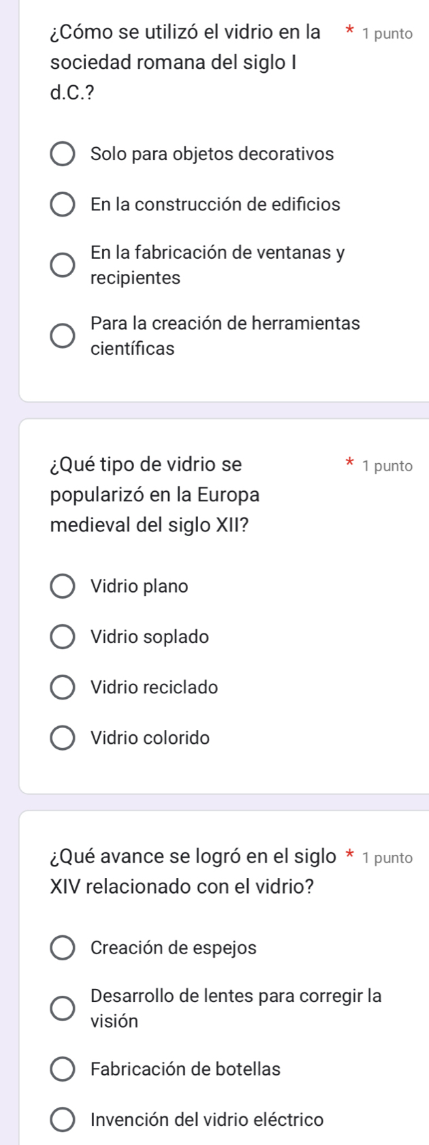Pick 'Invención del vidrio eléctrico' option
Screen dimensions: 429x1145
pyautogui.click(x=63, y=1120)
